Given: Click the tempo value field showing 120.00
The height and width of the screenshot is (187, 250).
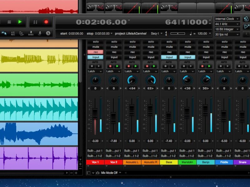Looking at the screenshot, I should click(x=202, y=33).
